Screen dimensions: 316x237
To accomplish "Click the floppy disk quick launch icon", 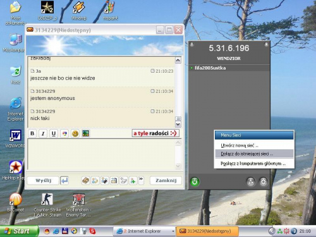I will pos(65,231).
